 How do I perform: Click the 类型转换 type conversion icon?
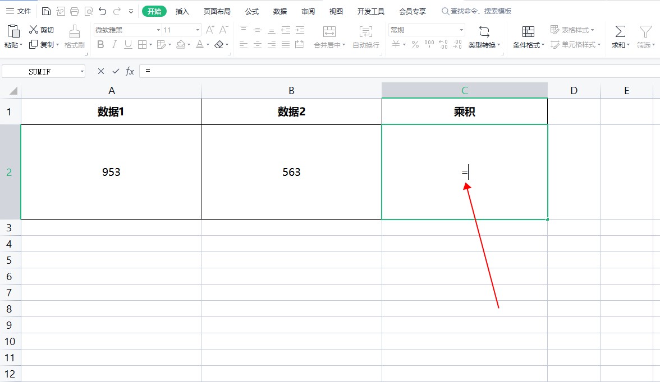(x=484, y=31)
